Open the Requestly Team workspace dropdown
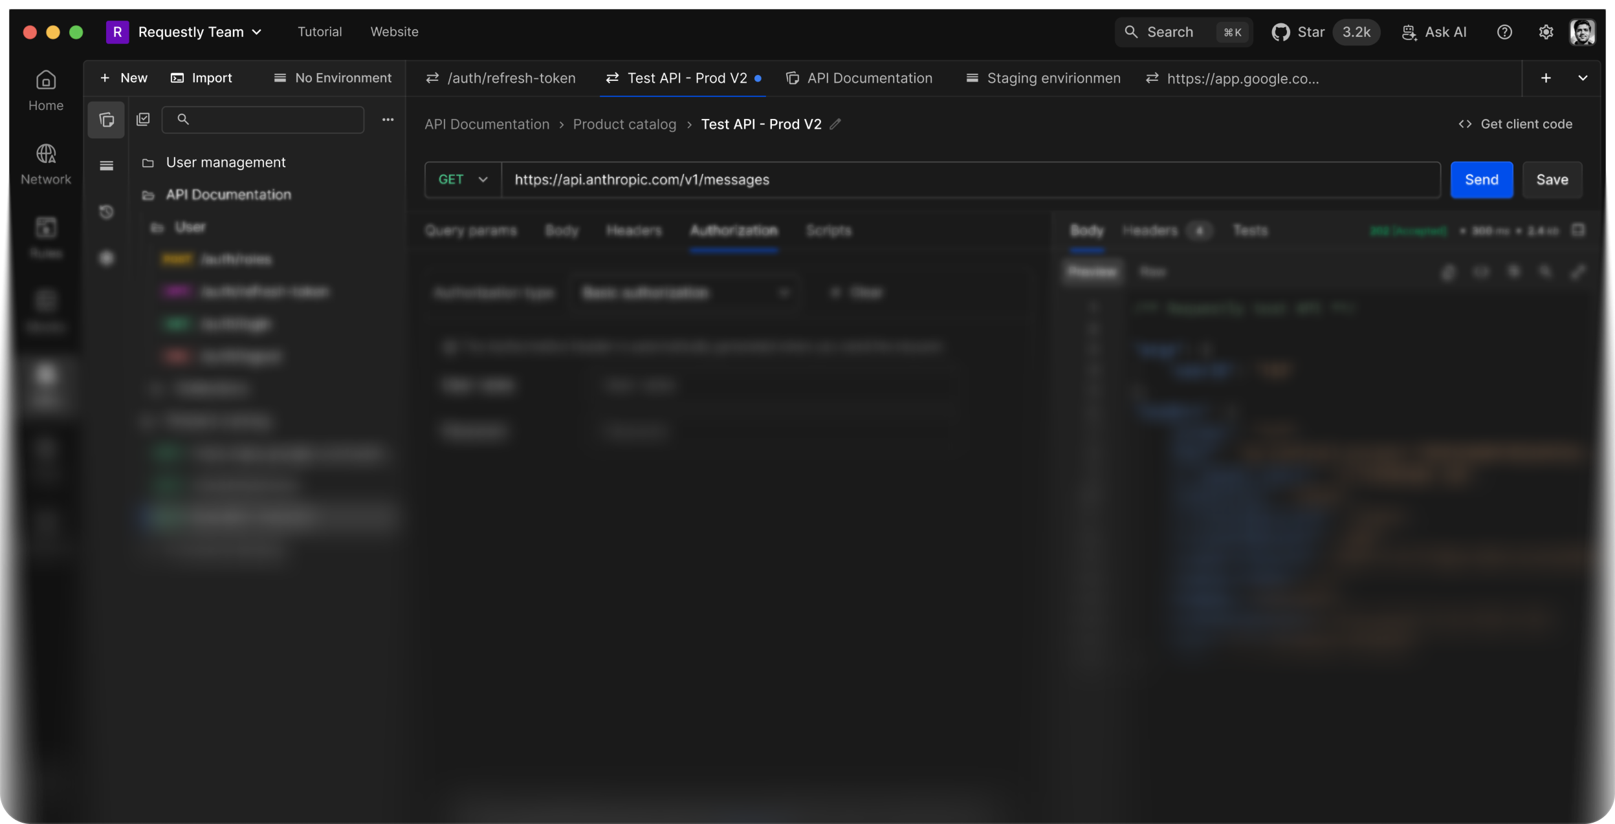 point(200,32)
